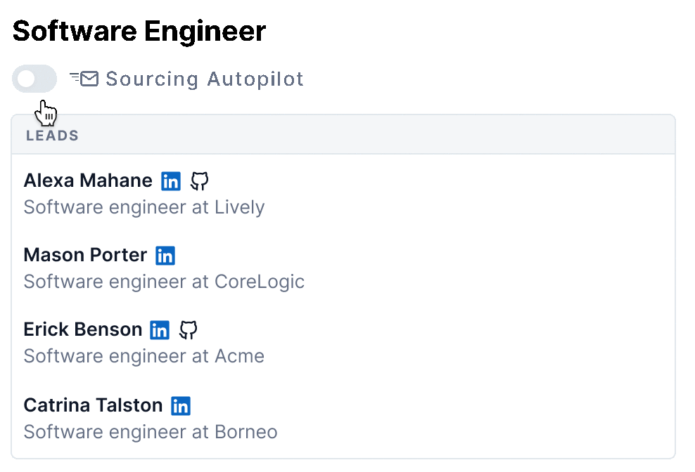Select lead name Erick Benson

tap(83, 329)
